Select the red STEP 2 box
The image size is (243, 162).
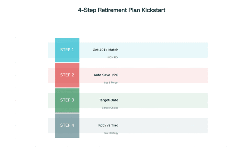[67, 75]
